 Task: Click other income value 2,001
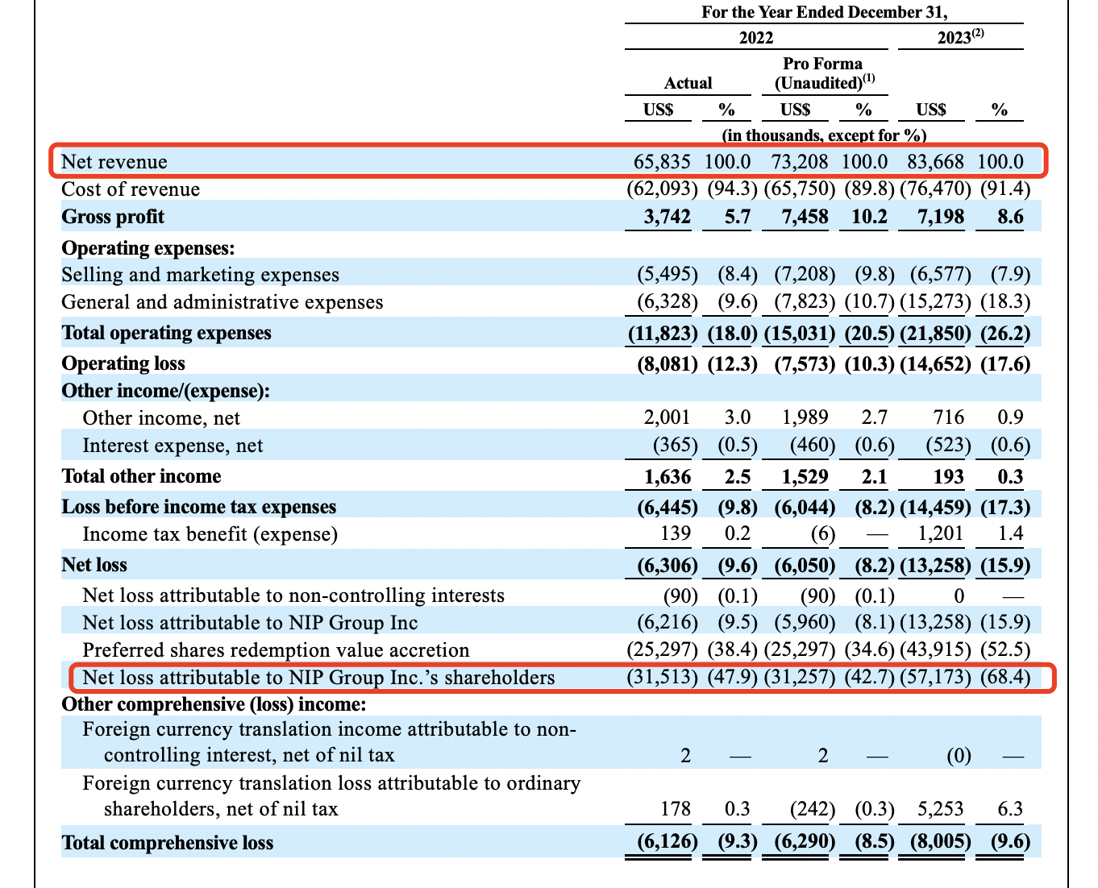pyautogui.click(x=668, y=417)
